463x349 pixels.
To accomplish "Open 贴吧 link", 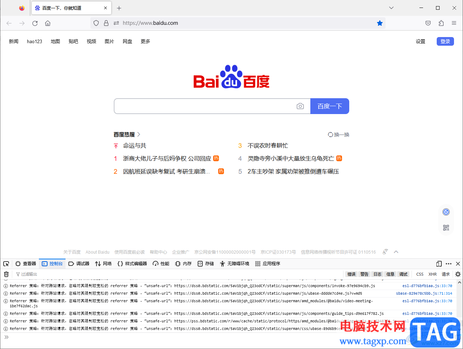I will [73, 41].
